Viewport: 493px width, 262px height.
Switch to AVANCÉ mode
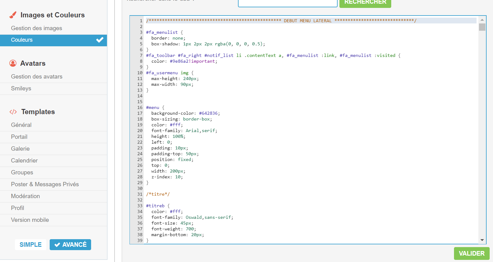pyautogui.click(x=70, y=245)
